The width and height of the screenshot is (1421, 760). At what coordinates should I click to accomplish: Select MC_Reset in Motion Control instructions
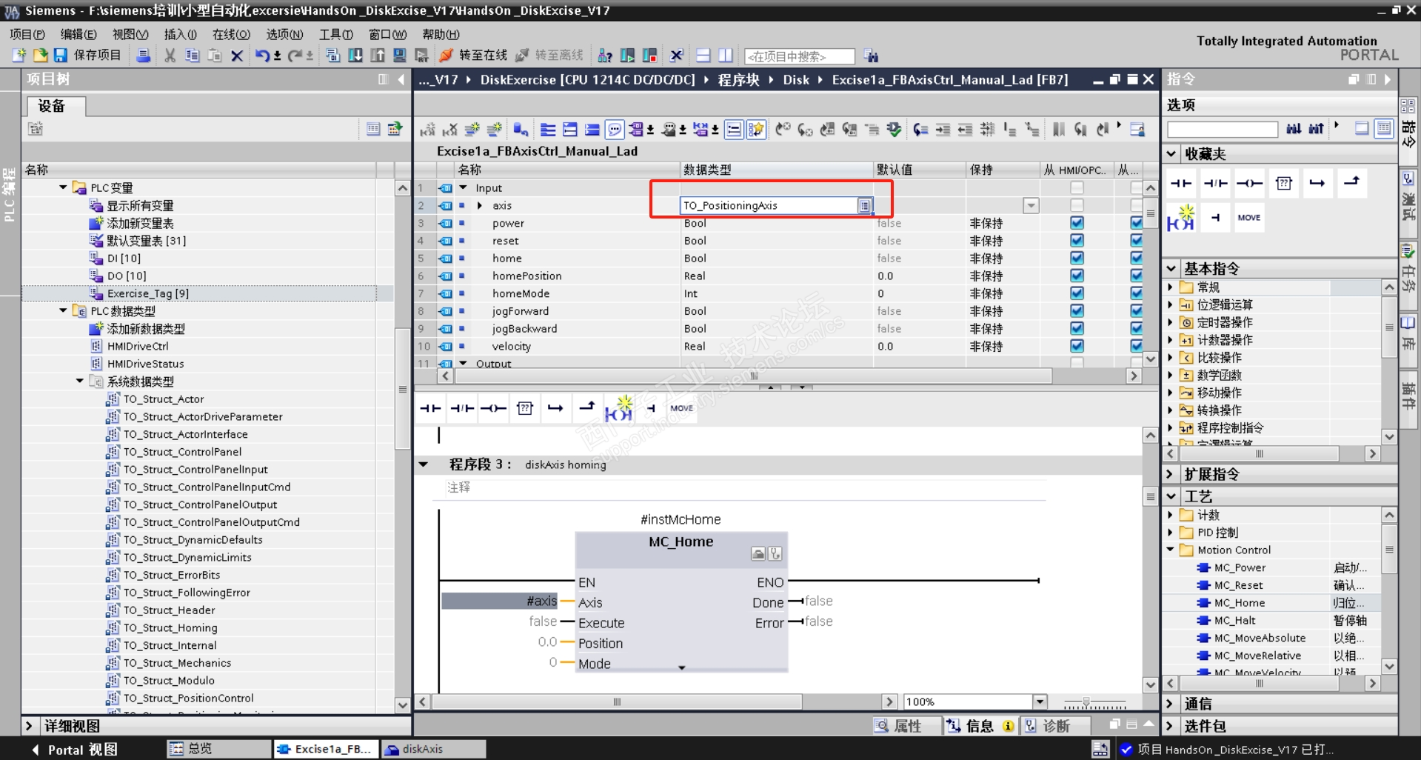click(1238, 585)
